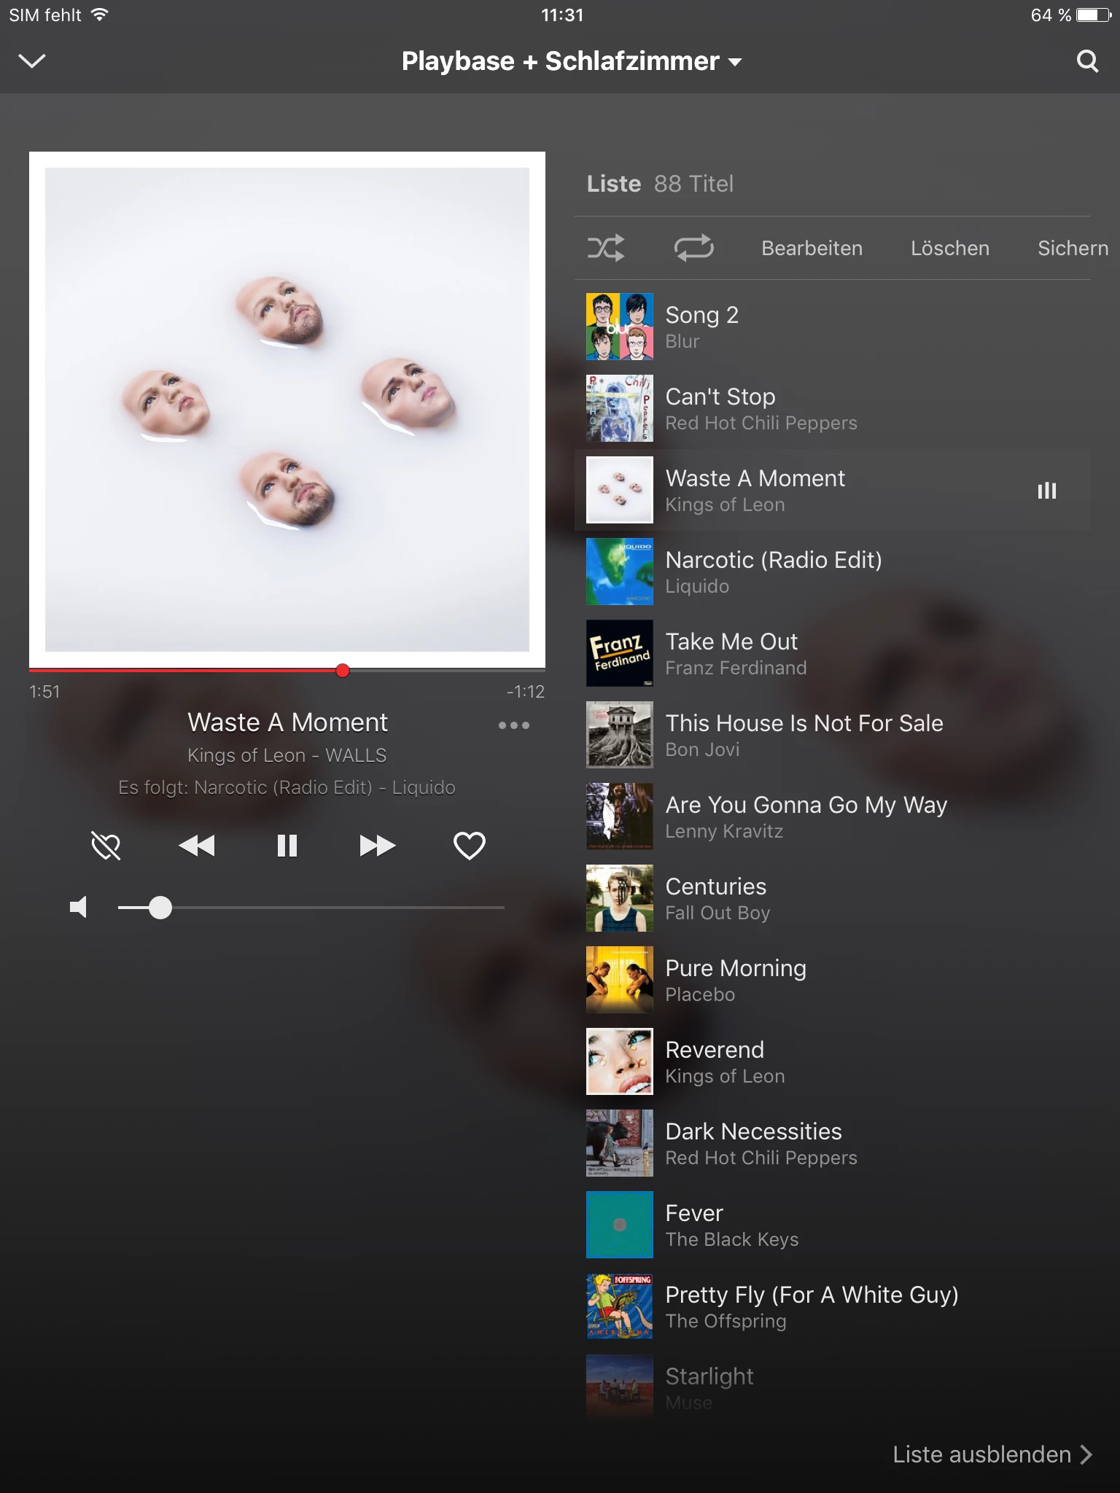Pause the current song

pyautogui.click(x=287, y=846)
